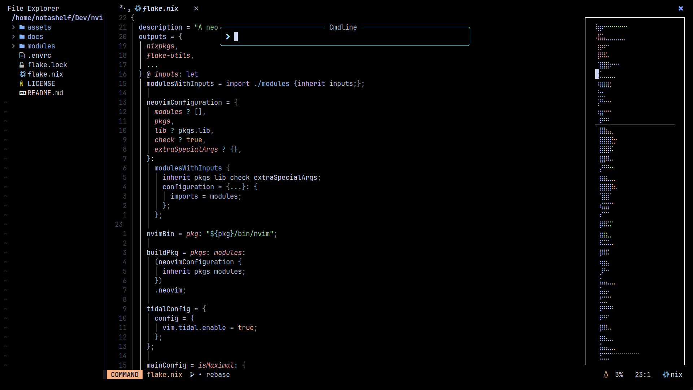Click the nix snowflake icon in statusline
Viewport: 693px width, 390px height.
click(x=666, y=375)
